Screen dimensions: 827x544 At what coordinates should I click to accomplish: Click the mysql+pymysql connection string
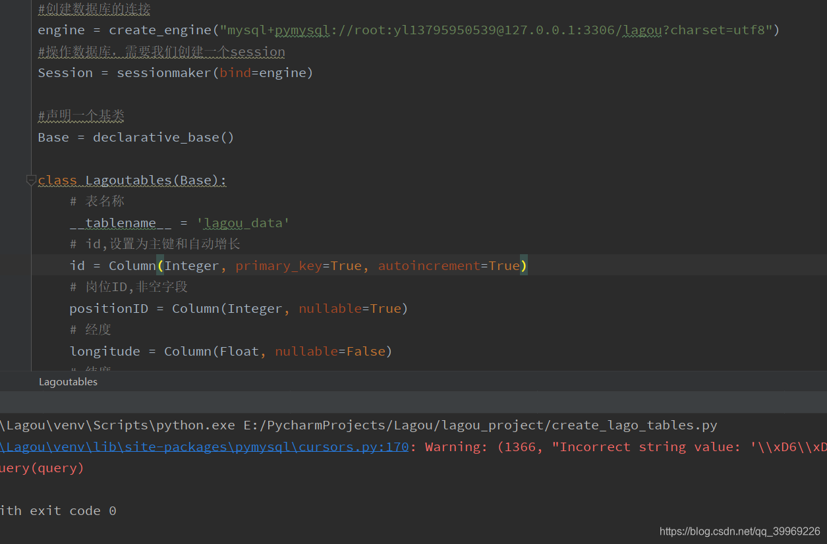pos(496,30)
